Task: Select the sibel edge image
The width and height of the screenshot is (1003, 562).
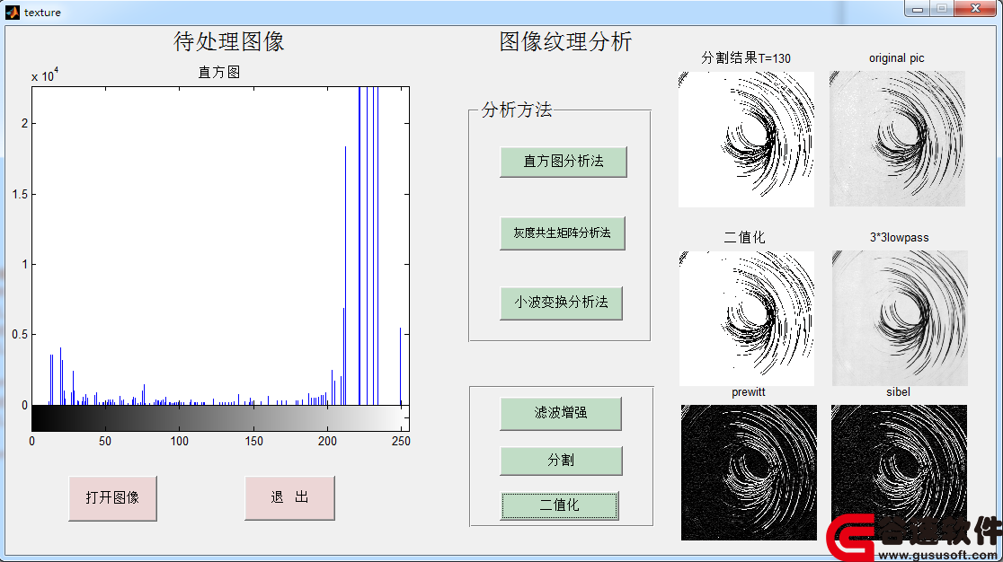Action: [x=899, y=472]
